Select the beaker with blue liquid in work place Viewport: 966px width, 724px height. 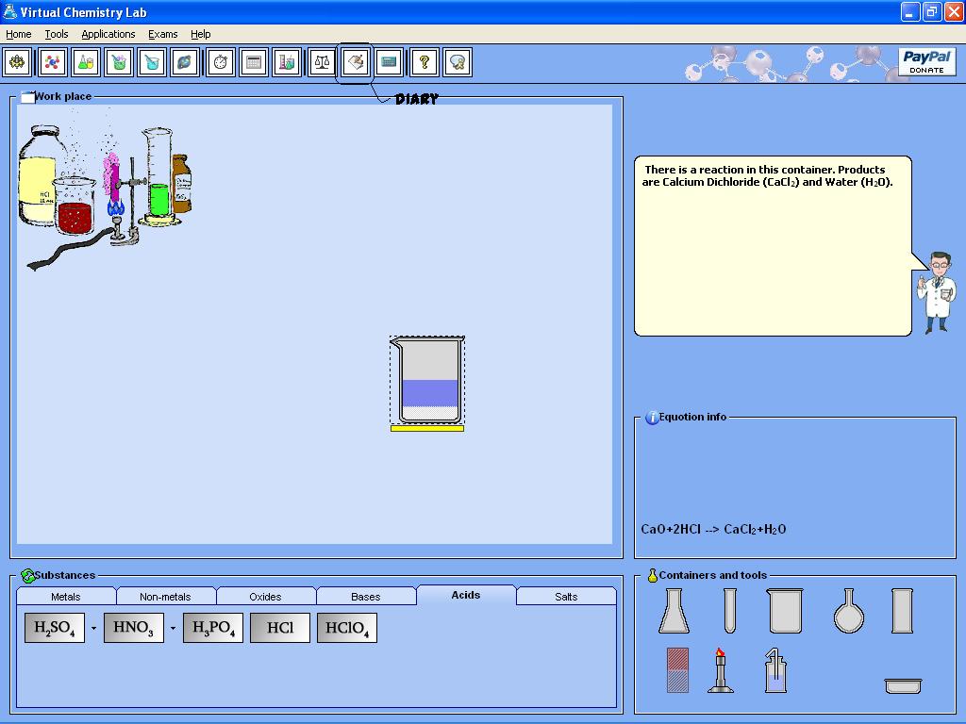[x=427, y=381]
